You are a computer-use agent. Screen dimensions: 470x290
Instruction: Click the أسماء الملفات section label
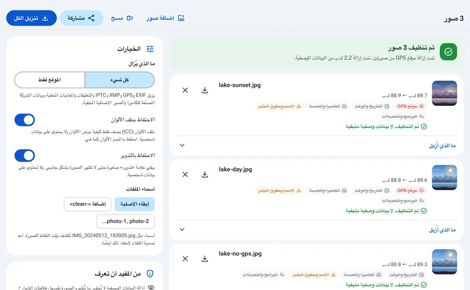pos(141,189)
